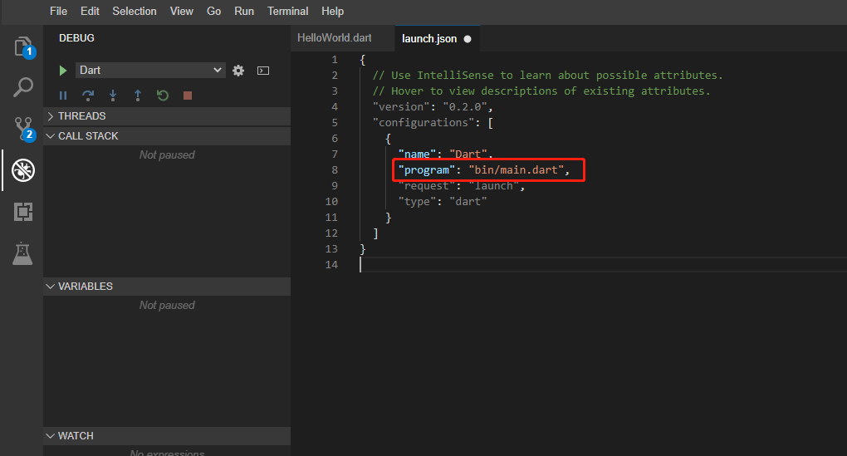Stop debugging with the red square
The height and width of the screenshot is (456, 847).
pyautogui.click(x=188, y=96)
